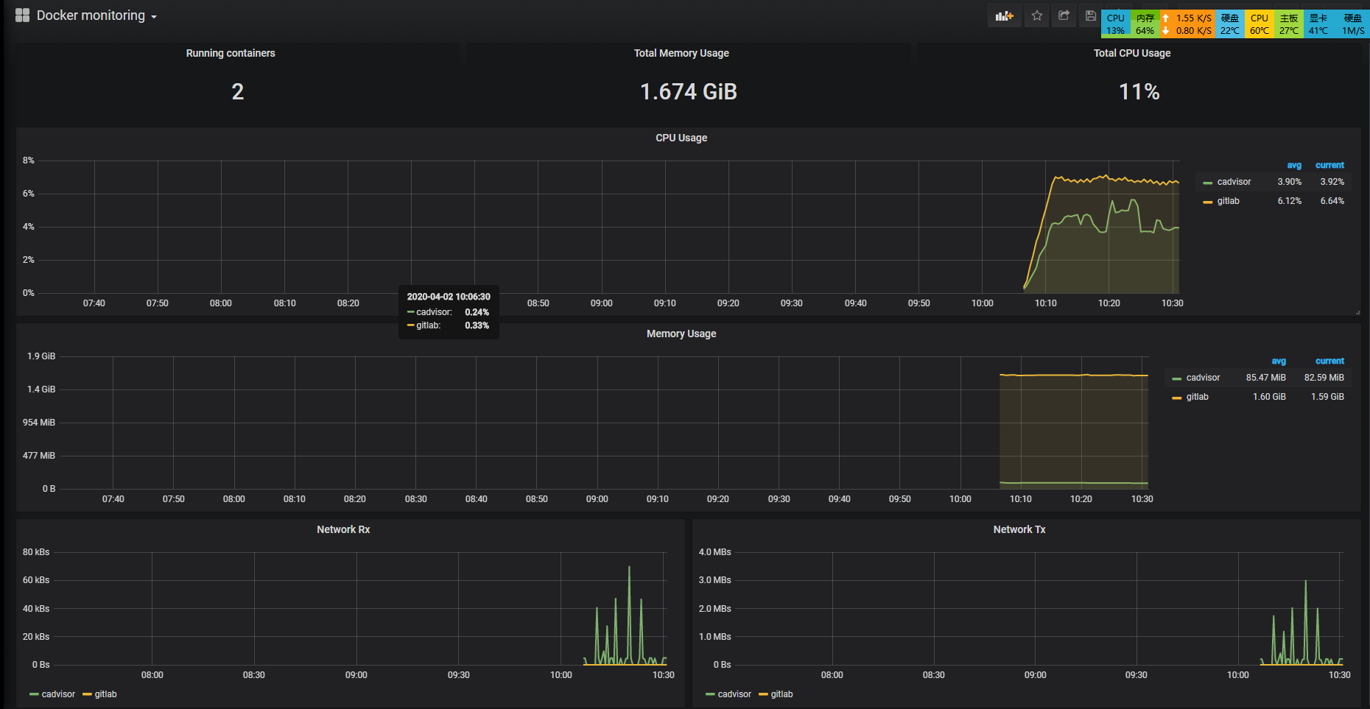
Task: Sort CPU Usage legend by current column
Action: point(1329,166)
